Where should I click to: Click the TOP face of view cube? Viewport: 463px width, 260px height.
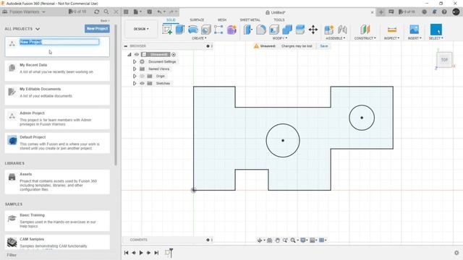(444, 60)
